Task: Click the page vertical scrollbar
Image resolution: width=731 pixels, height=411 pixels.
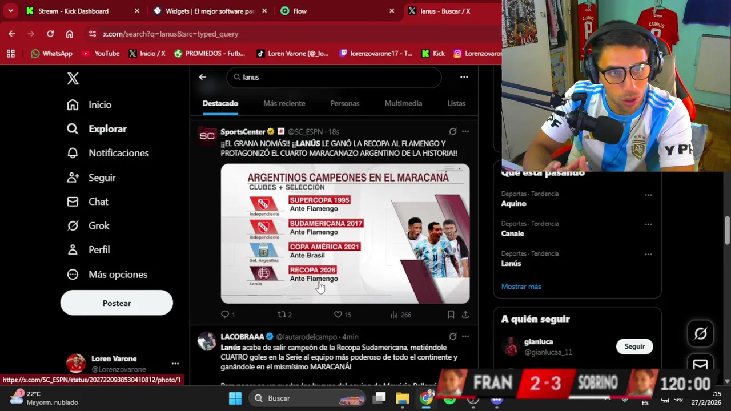Action: [x=727, y=231]
